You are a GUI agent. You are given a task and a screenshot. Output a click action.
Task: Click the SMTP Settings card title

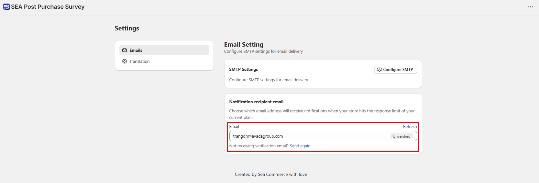point(244,69)
